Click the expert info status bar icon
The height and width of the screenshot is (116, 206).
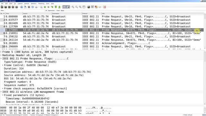[x=1, y=115]
